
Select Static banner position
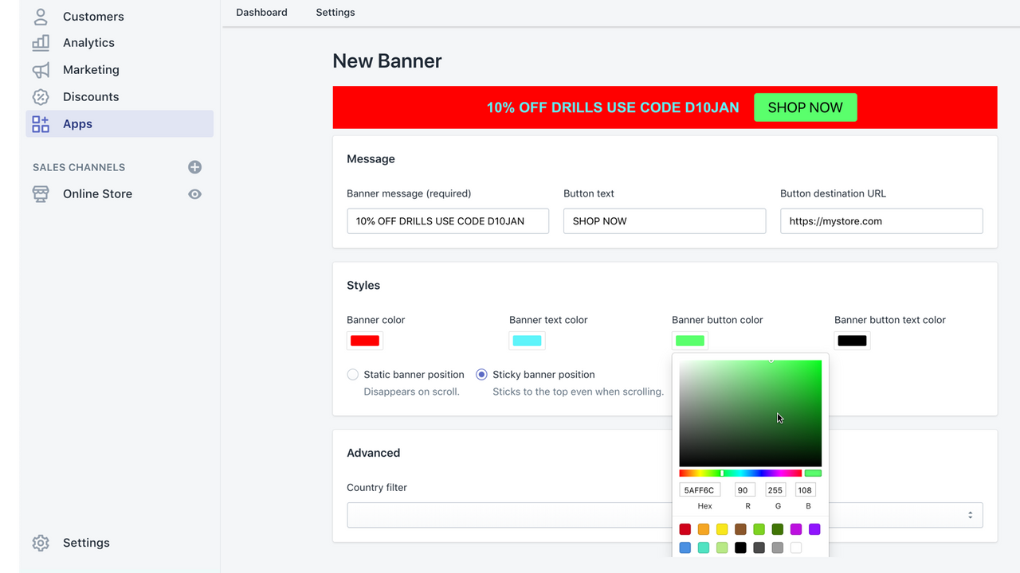pos(352,374)
